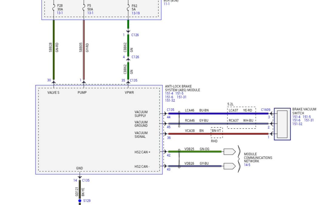Click the 151-31 link under ABS Module
Viewport: 328px width, 205px height.
pyautogui.click(x=181, y=97)
